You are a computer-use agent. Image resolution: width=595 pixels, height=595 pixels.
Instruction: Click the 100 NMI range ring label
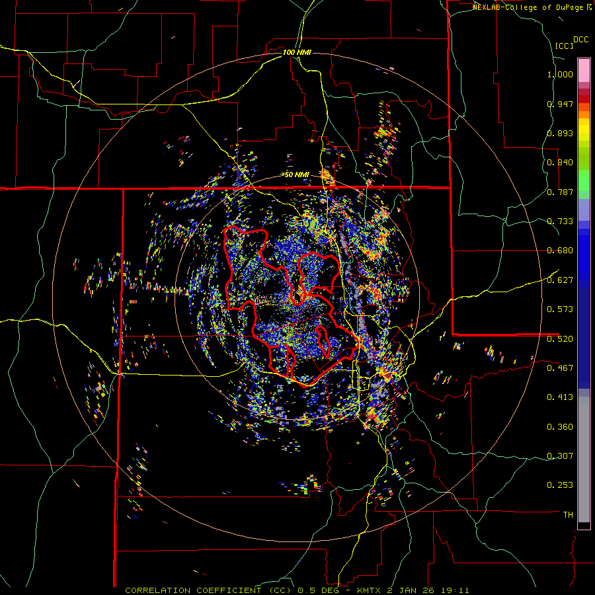[x=297, y=52]
